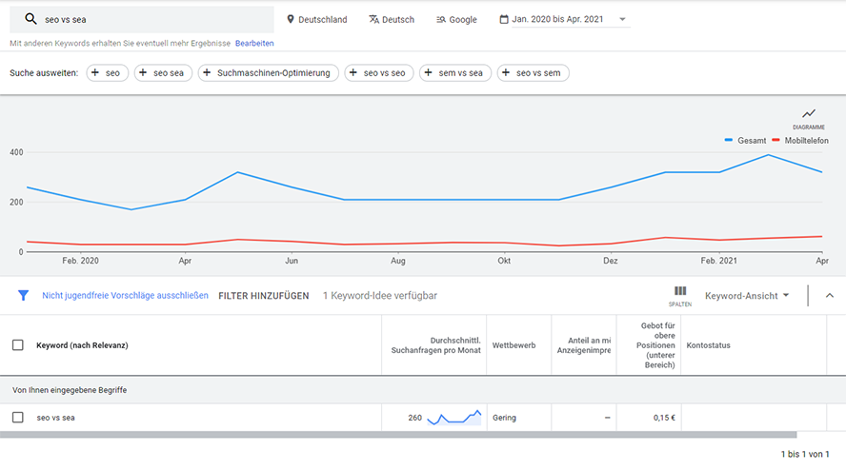Click the 'seo vs sea' search input field

(x=141, y=19)
